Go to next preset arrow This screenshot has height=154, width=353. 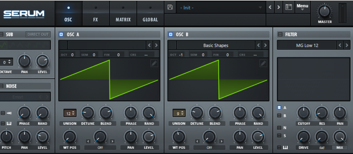point(279,7)
